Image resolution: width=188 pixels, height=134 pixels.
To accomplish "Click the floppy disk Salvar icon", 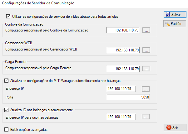I will (168, 15).
